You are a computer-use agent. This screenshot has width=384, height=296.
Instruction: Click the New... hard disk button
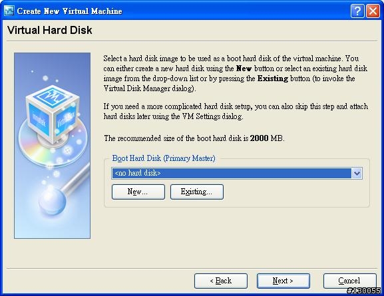138,192
